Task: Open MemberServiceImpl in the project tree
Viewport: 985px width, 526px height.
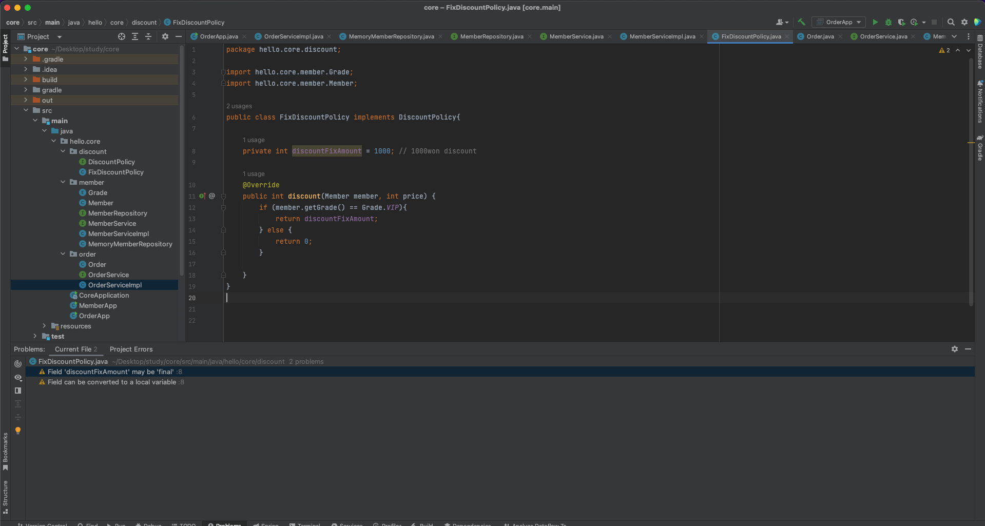Action: tap(119, 233)
